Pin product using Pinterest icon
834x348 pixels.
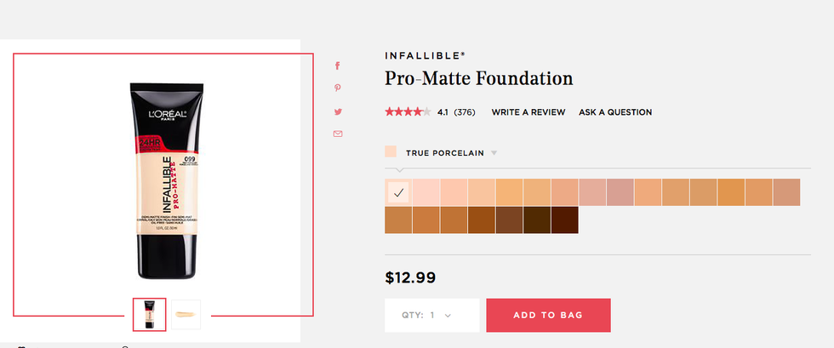[x=338, y=88]
